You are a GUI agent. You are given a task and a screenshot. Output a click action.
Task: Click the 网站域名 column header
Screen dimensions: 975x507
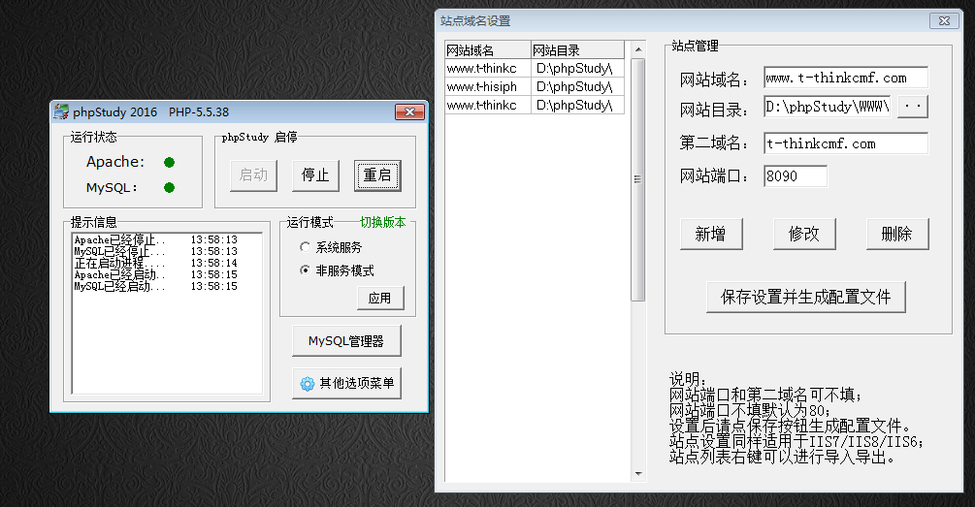(x=488, y=49)
